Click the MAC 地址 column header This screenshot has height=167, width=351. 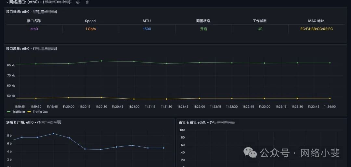point(316,21)
